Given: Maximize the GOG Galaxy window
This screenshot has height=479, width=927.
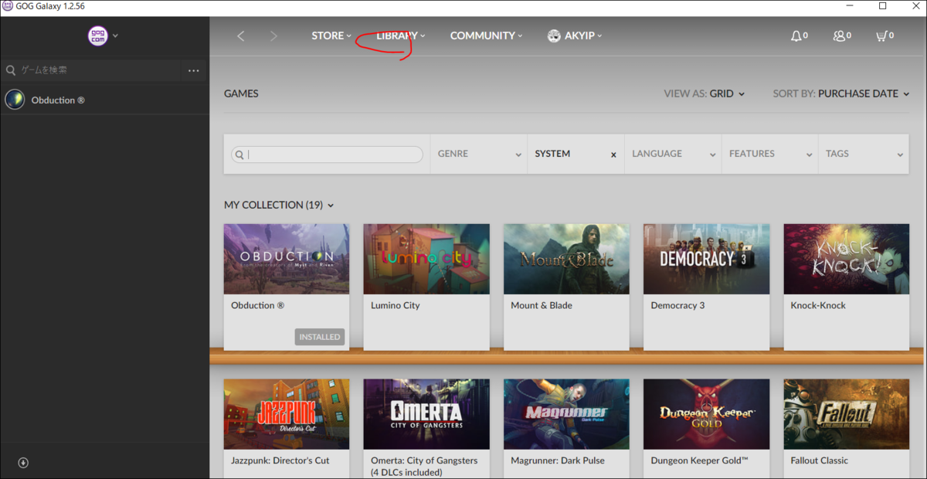Looking at the screenshot, I should 882,6.
